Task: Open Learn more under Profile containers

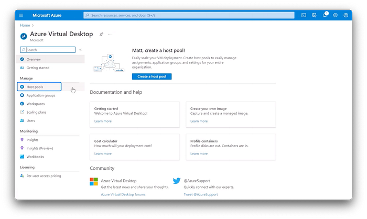Action: [199, 154]
